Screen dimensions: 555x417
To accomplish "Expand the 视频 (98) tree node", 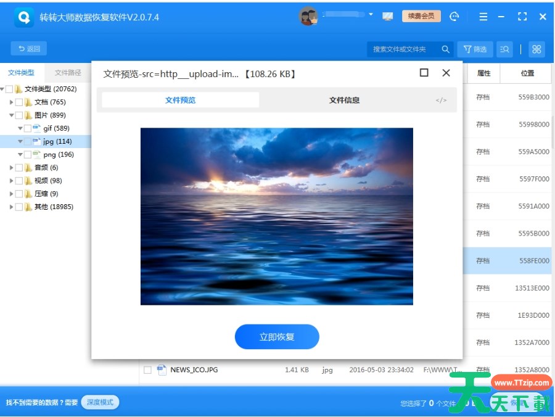I will pyautogui.click(x=11, y=181).
